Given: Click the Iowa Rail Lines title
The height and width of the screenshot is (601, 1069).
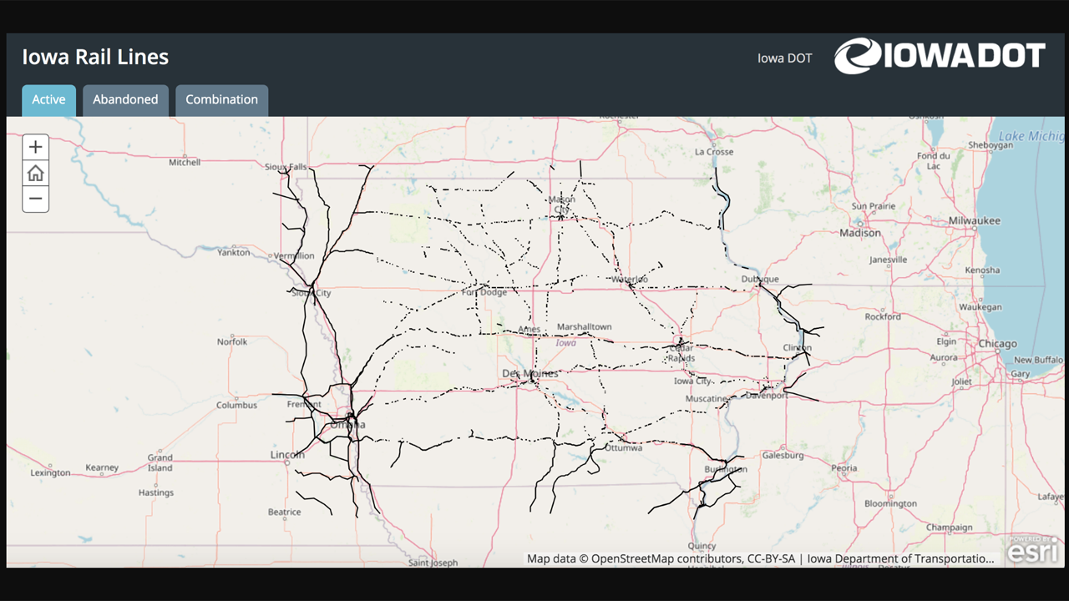Looking at the screenshot, I should (x=95, y=57).
